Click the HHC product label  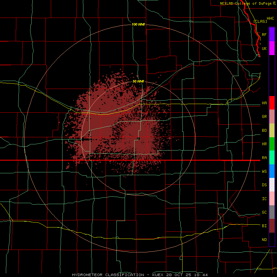pos(270,18)
